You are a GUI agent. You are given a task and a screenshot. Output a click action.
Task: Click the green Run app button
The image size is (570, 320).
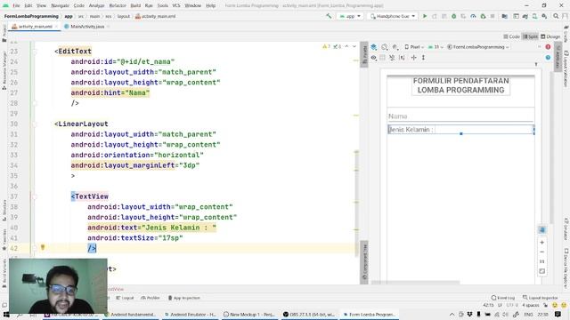[x=425, y=16]
